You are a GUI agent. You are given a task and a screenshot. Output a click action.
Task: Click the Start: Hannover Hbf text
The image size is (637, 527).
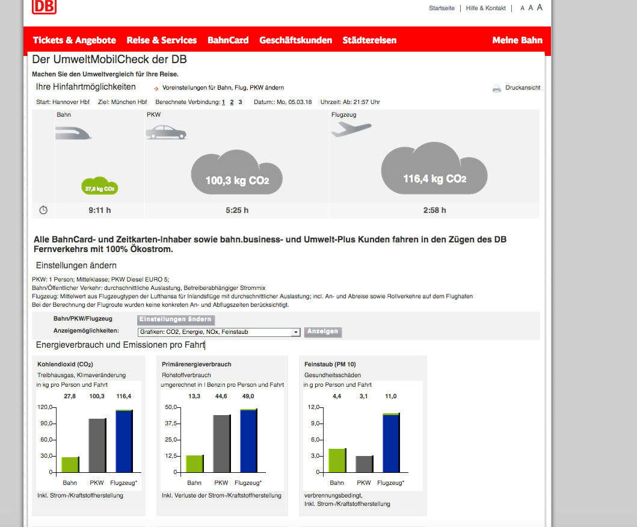tap(63, 102)
